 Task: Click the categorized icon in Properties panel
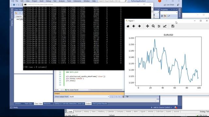[x=162, y=16]
